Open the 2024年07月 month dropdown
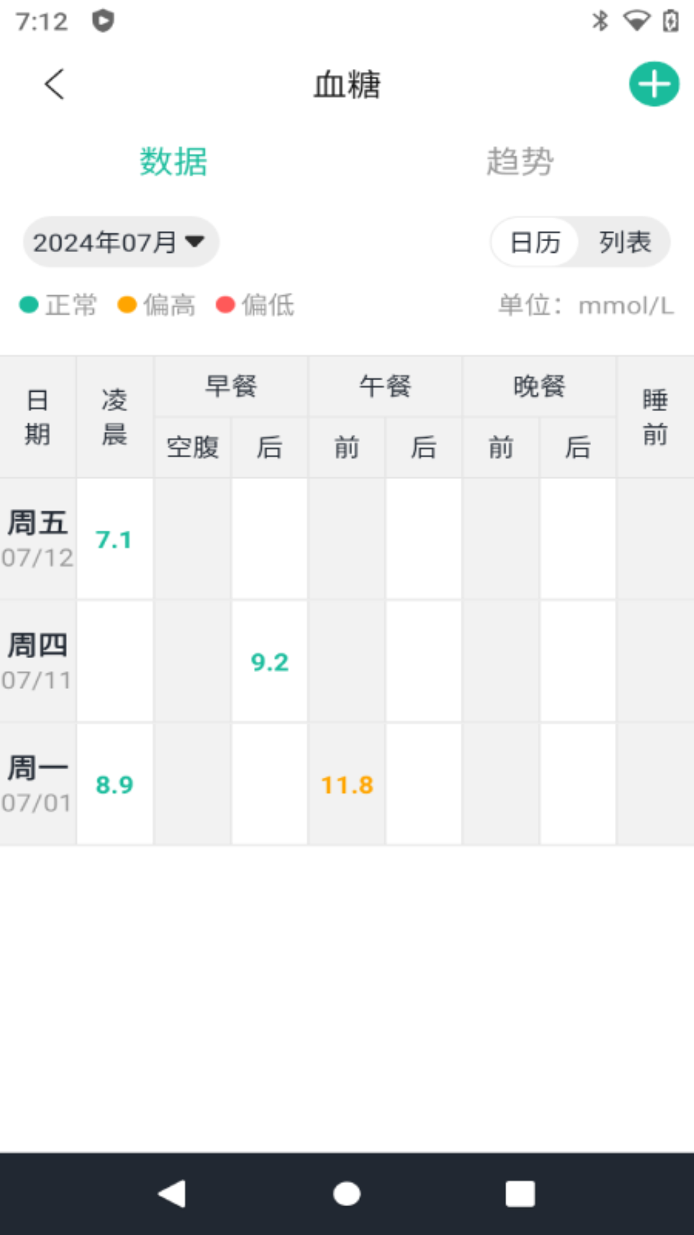The height and width of the screenshot is (1235, 694). [121, 242]
